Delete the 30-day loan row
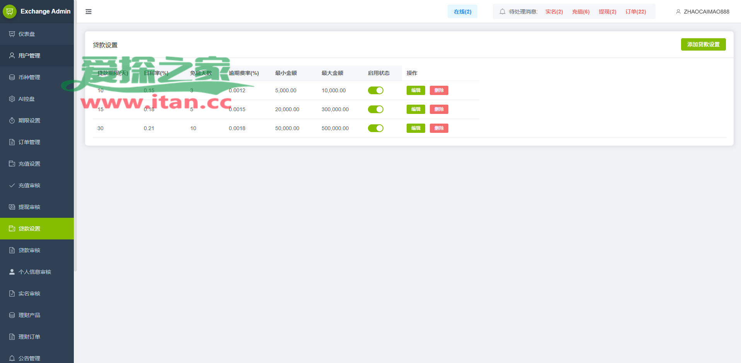741x363 pixels. tap(439, 128)
